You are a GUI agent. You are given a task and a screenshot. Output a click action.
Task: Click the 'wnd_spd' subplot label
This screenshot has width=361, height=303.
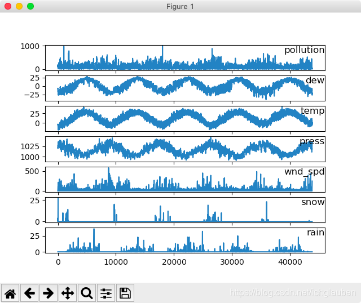click(x=305, y=172)
